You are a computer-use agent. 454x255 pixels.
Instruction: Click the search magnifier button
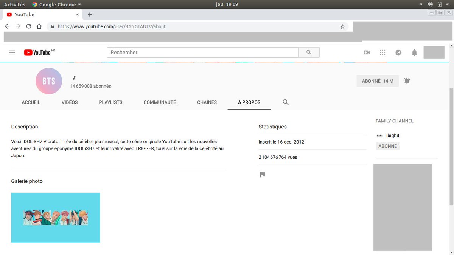(x=309, y=53)
